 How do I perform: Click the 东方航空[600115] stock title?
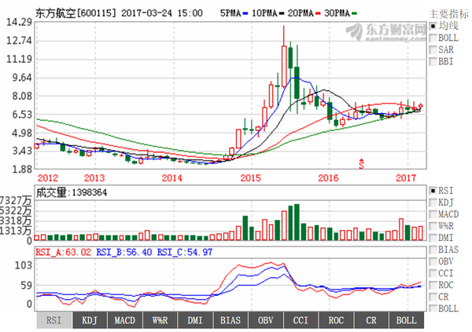(76, 13)
